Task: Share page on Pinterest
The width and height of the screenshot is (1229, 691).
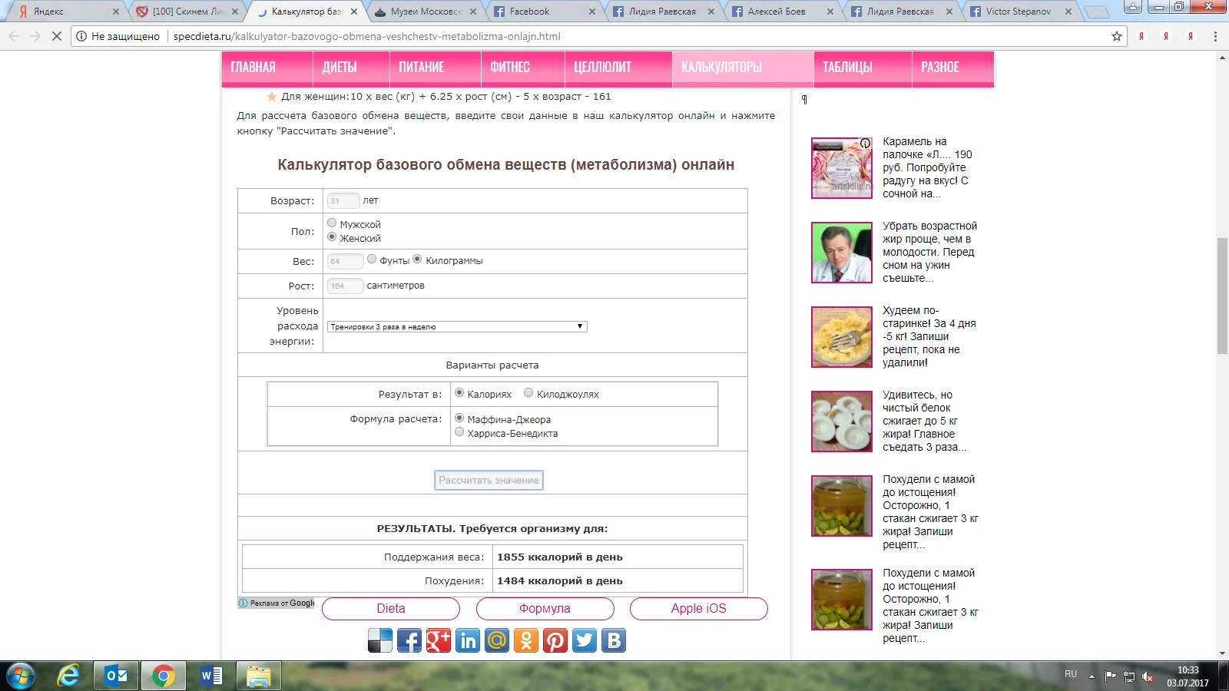Action: [x=555, y=640]
